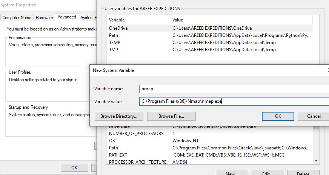This screenshot has height=175, width=329.
Task: Select the NUMBER_OF_PROCESSORS system variable
Action: [x=210, y=134]
